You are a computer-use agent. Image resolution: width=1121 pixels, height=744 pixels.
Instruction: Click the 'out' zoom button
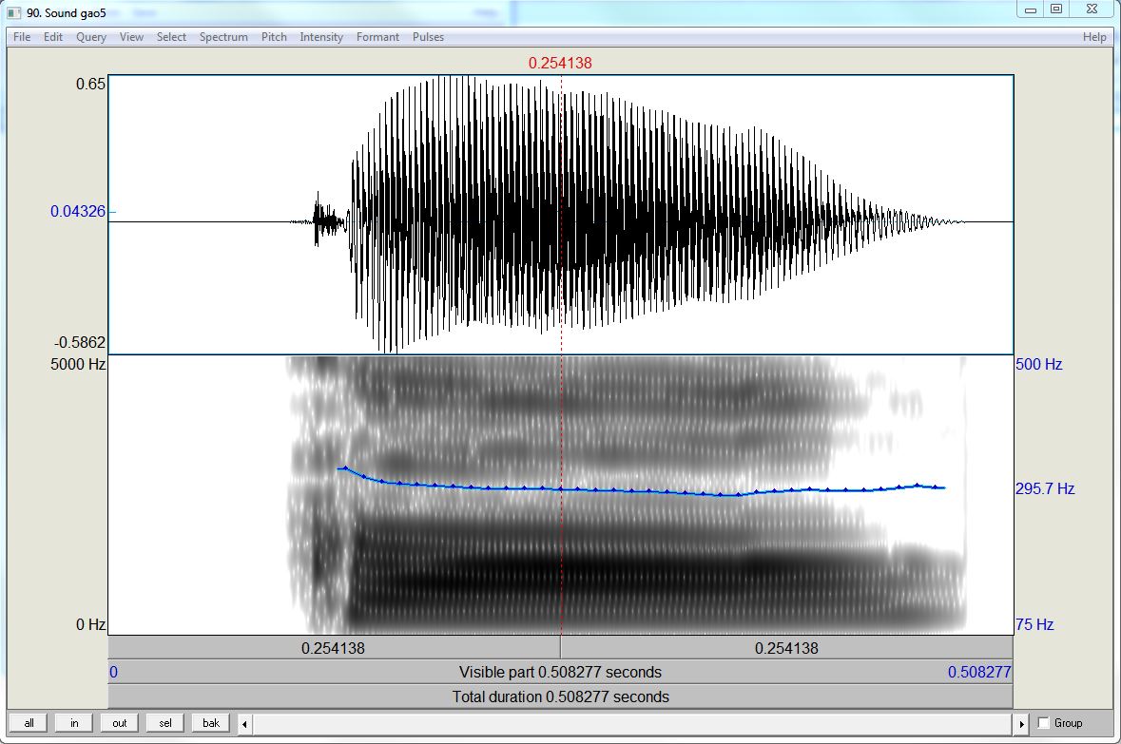(x=120, y=723)
